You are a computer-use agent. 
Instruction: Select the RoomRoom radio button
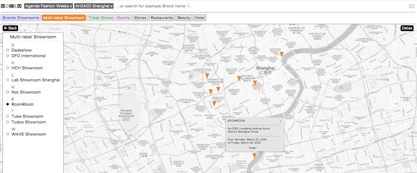click(8, 104)
